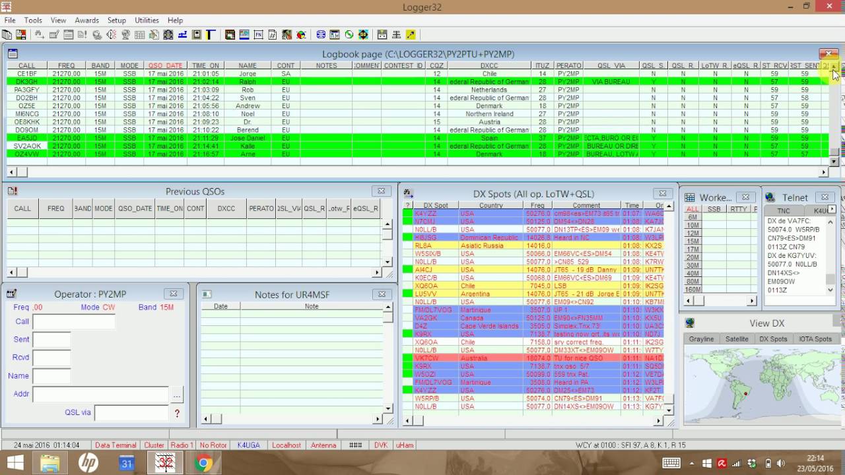Open File Explorer from the taskbar
The height and width of the screenshot is (475, 845).
point(50,463)
